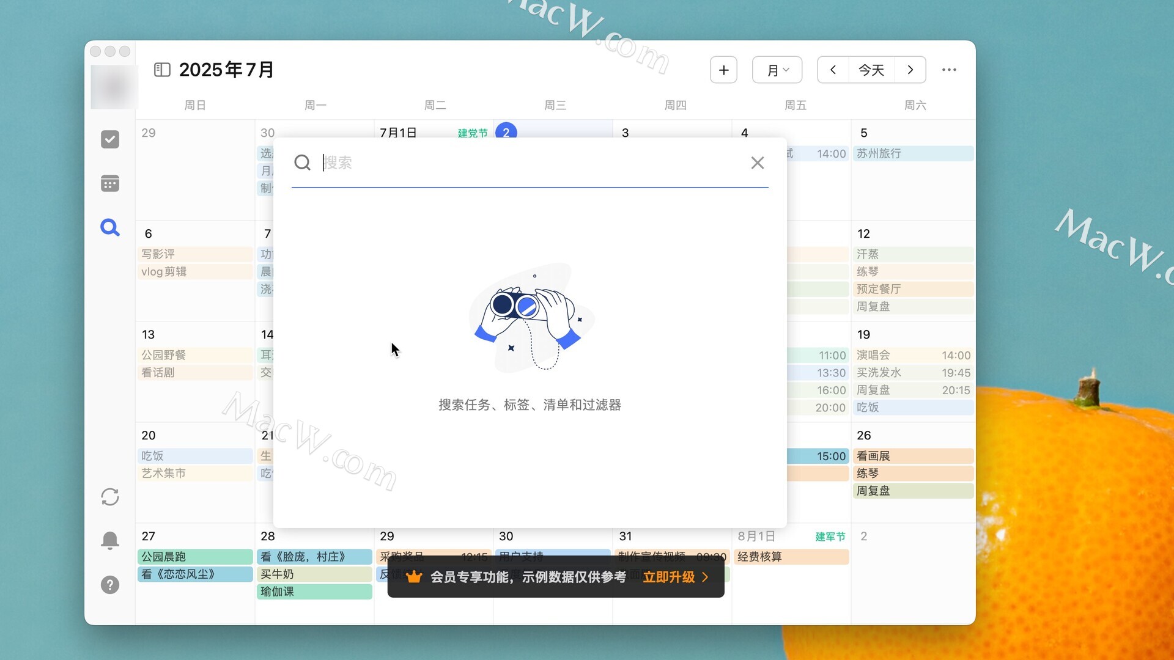The image size is (1174, 660).
Task: Open the 预定餐厅 event
Action: (913, 289)
